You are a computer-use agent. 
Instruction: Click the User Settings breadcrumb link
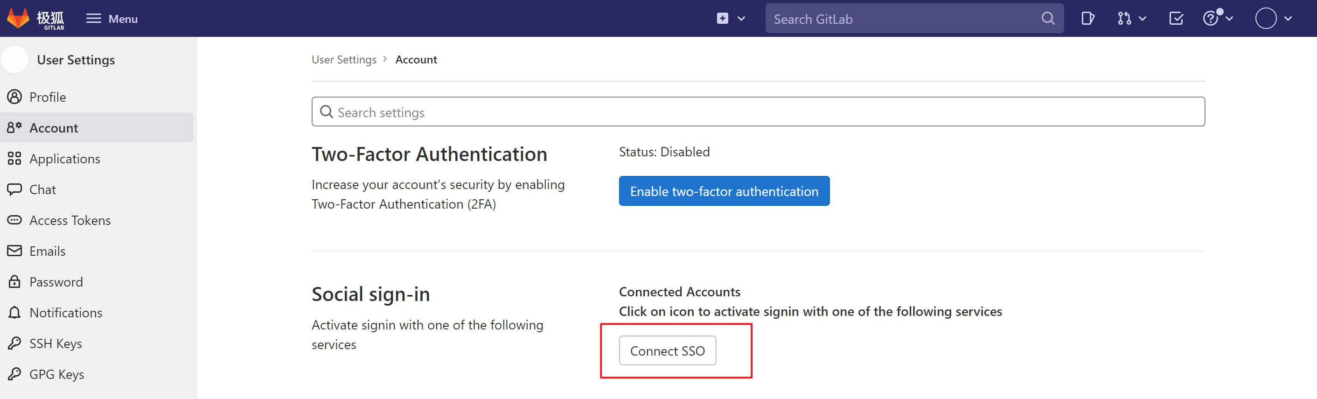(x=343, y=60)
